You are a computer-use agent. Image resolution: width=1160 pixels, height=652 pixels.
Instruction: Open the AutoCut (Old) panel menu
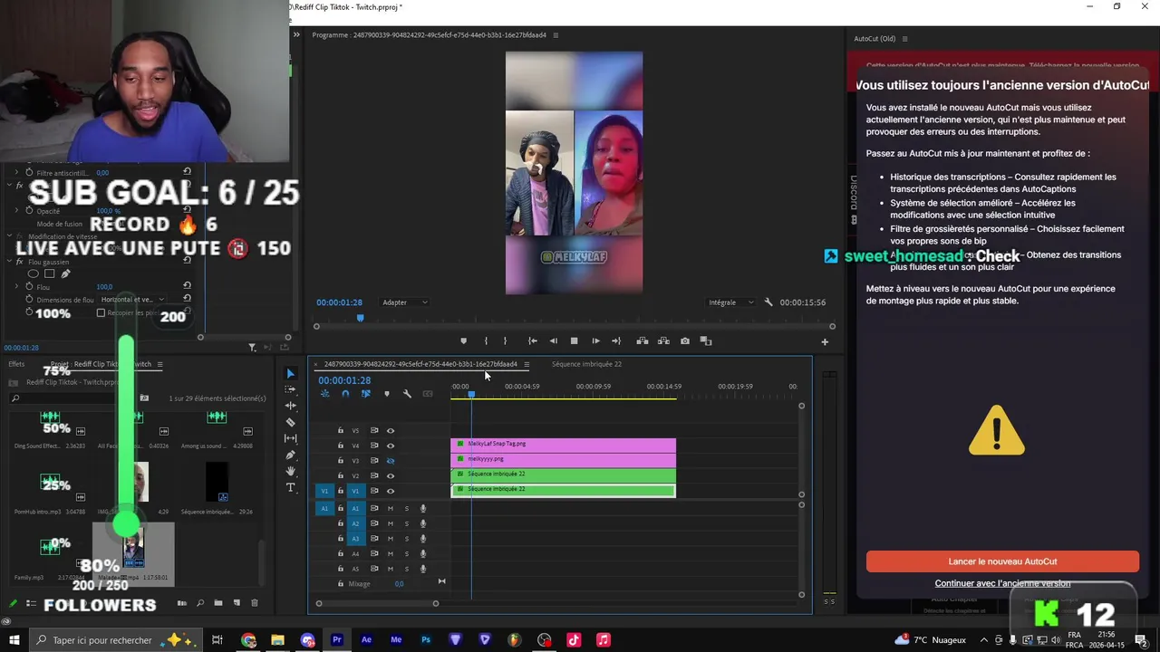pos(904,39)
